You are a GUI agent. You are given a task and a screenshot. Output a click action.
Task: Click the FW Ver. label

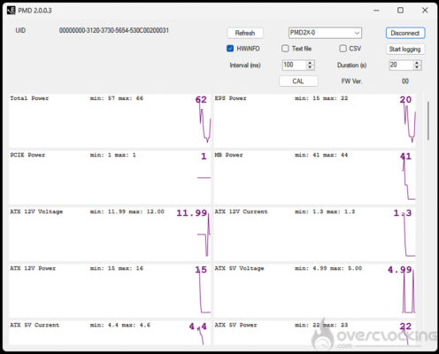[351, 81]
